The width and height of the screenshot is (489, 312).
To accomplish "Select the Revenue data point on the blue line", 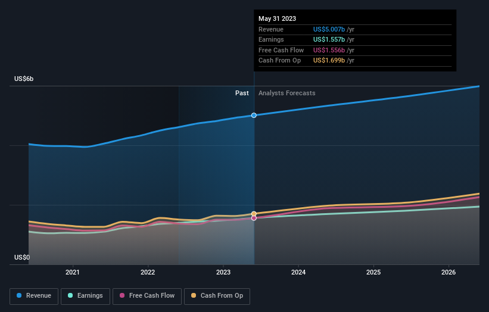I will tap(254, 116).
